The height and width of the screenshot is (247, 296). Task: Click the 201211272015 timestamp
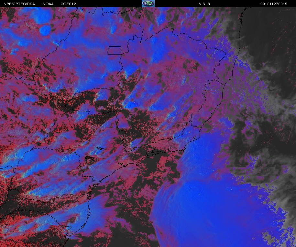[274, 4]
